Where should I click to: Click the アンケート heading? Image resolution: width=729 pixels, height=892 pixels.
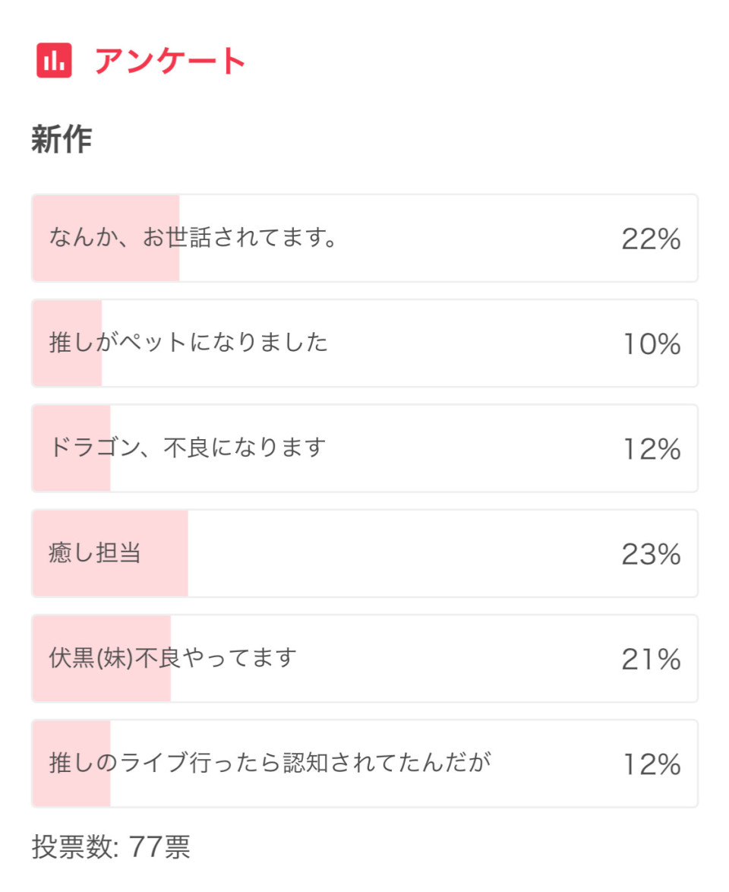tap(169, 61)
